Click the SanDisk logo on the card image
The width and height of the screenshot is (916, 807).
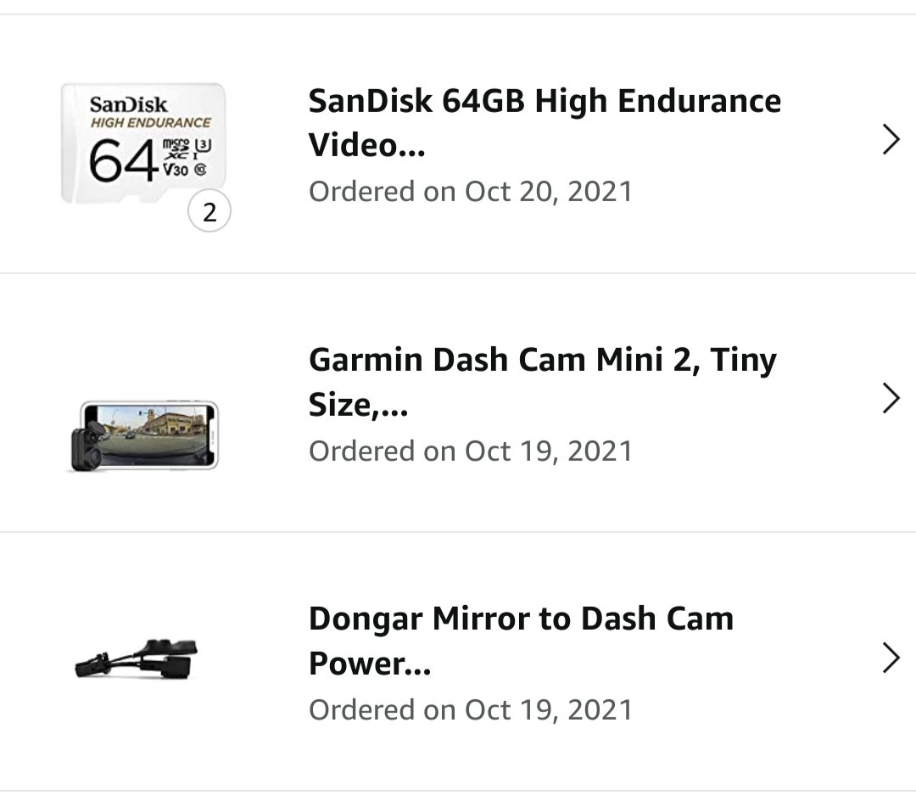click(129, 104)
